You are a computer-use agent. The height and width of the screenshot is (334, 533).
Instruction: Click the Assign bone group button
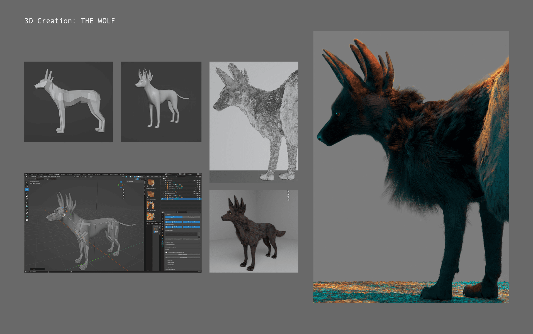coord(169,239)
